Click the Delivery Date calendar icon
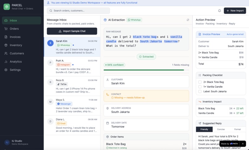The image size is (249, 150). (x=108, y=123)
